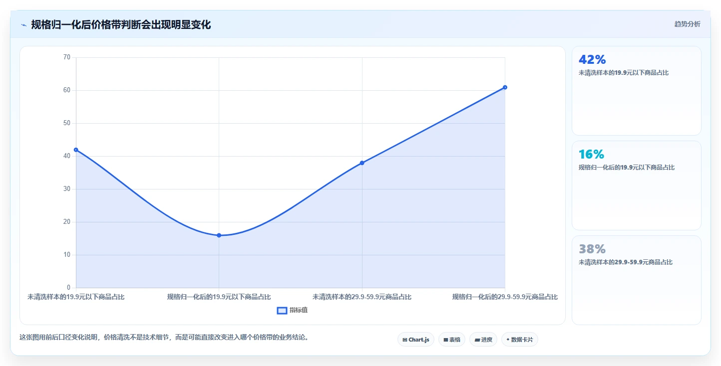Select the Chart.js tag chip
This screenshot has height=366, width=721.
click(416, 340)
